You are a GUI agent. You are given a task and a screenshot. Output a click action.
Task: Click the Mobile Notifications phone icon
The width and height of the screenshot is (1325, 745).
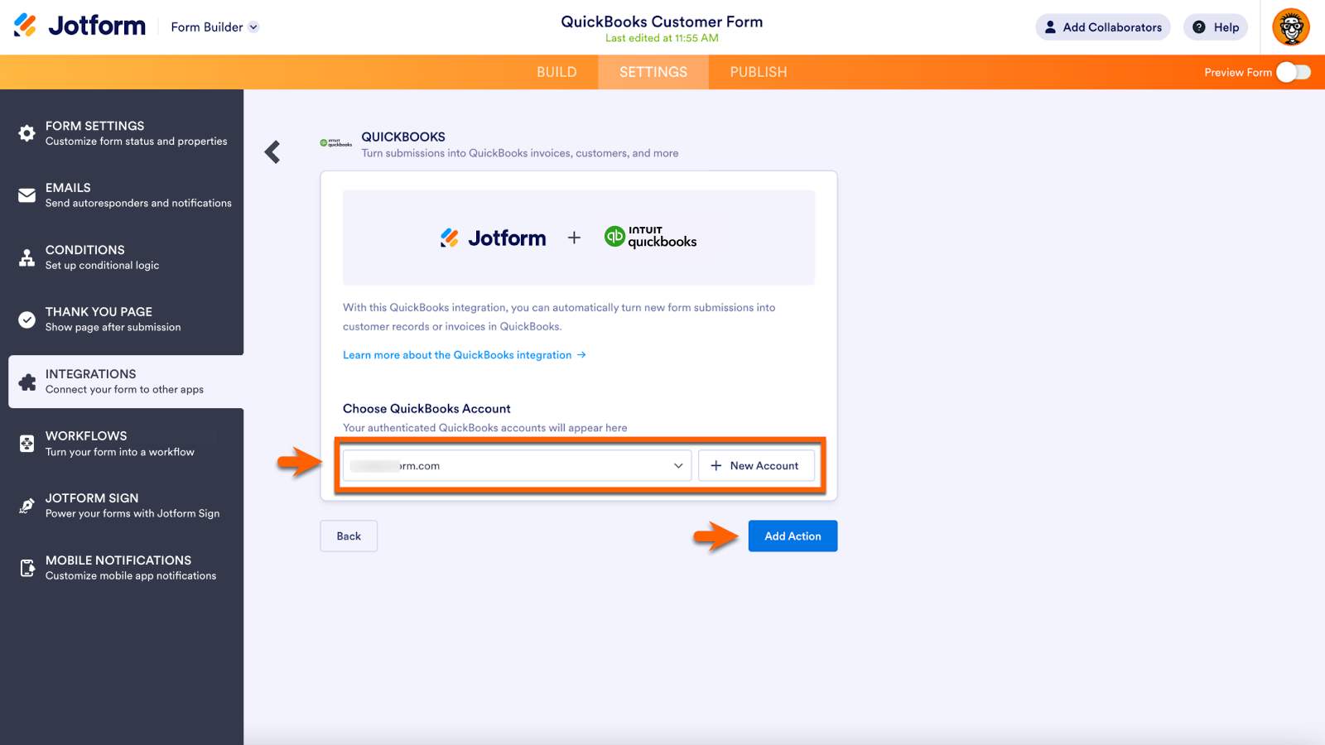coord(27,568)
